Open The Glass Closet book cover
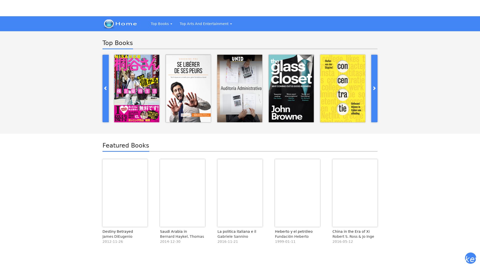This screenshot has height=270, width=480. click(291, 88)
